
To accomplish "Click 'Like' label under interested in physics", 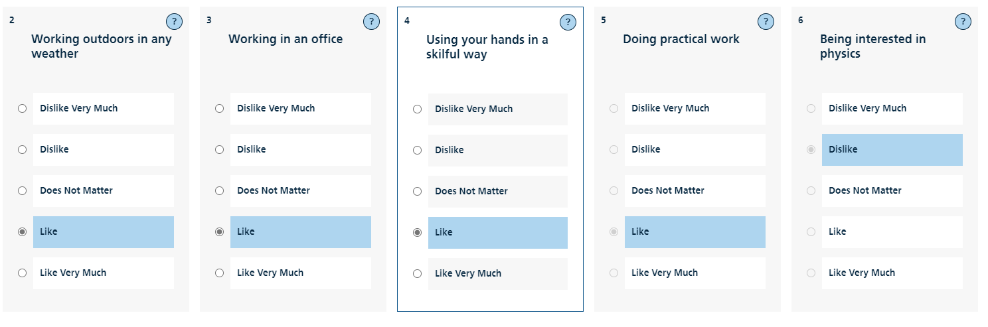I will 837,232.
